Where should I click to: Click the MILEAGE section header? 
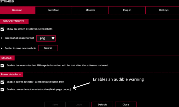pos(7,58)
